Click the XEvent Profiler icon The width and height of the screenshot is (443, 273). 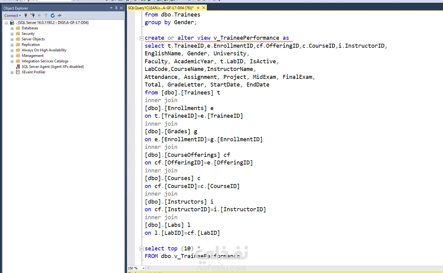pos(18,72)
